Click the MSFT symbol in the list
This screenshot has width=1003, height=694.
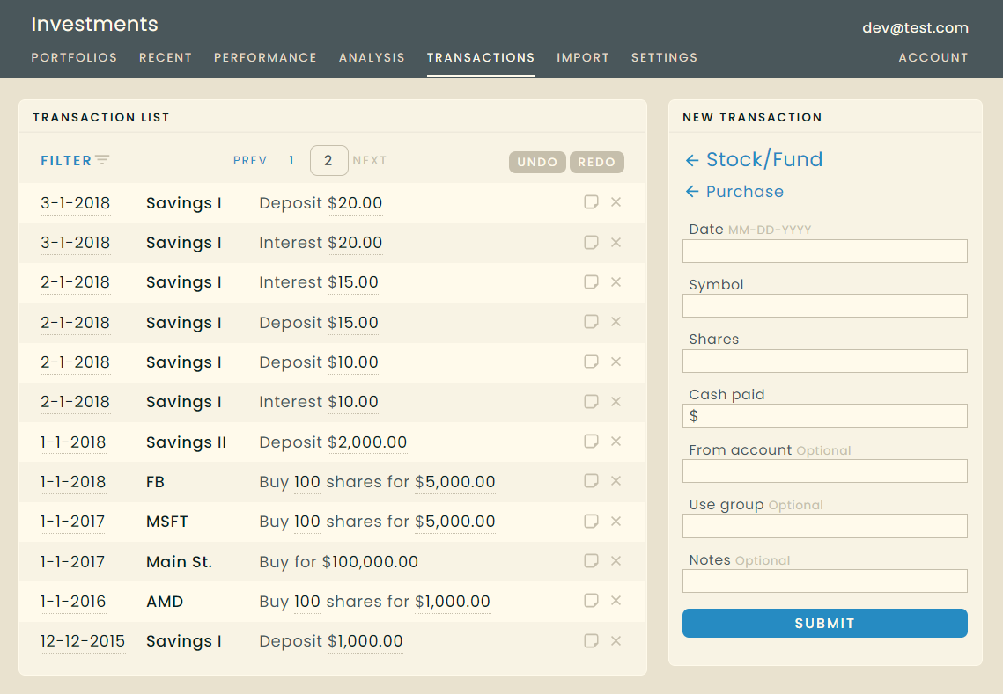pyautogui.click(x=167, y=522)
